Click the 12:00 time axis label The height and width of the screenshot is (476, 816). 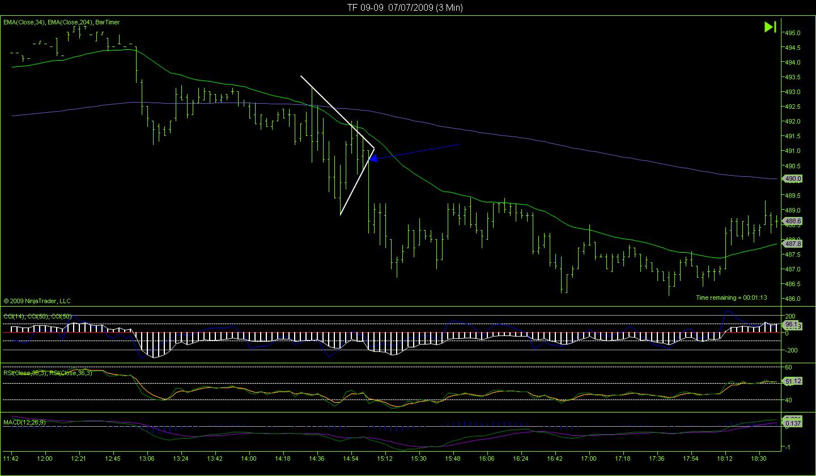click(45, 458)
